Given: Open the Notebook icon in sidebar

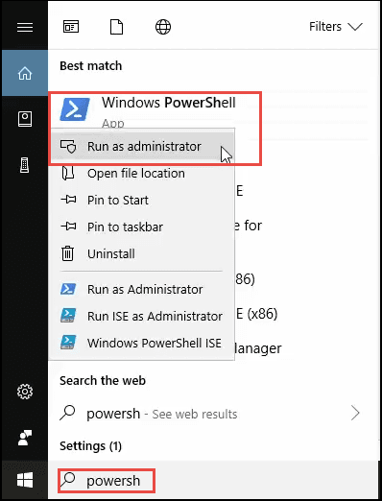Looking at the screenshot, I should [25, 119].
